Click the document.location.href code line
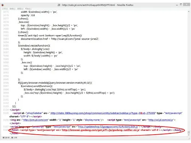191x143 pixels. coord(60,39)
